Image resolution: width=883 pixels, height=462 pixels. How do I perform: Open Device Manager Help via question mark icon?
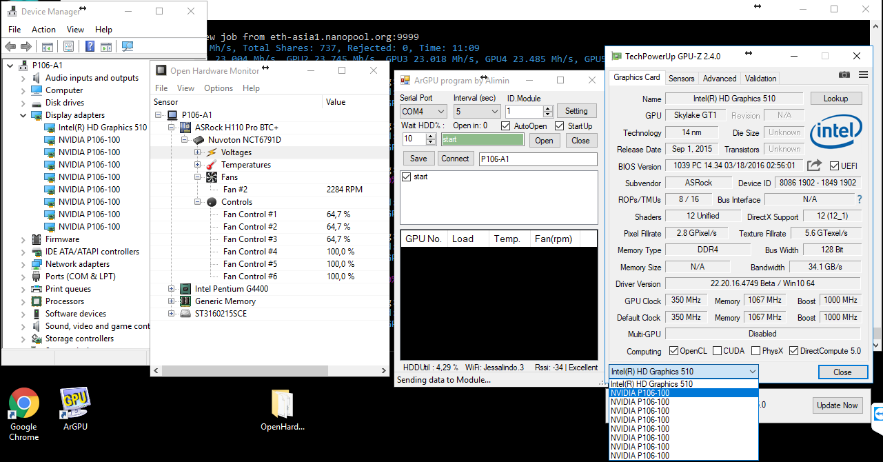(x=90, y=46)
